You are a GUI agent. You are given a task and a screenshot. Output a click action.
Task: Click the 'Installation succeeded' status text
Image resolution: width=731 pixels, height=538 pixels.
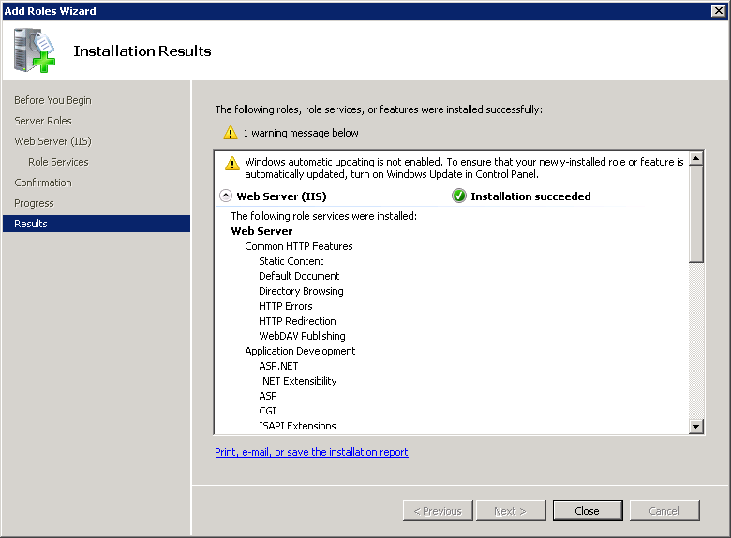[x=530, y=196]
